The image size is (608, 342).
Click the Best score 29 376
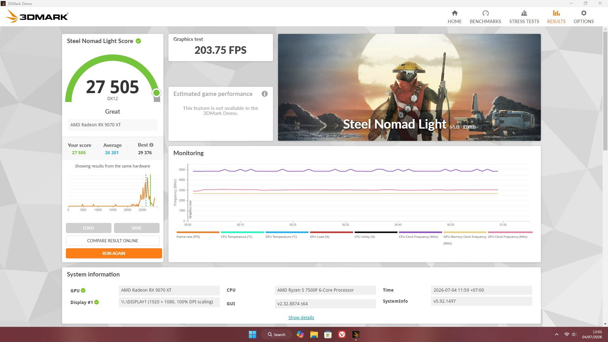[x=145, y=153]
